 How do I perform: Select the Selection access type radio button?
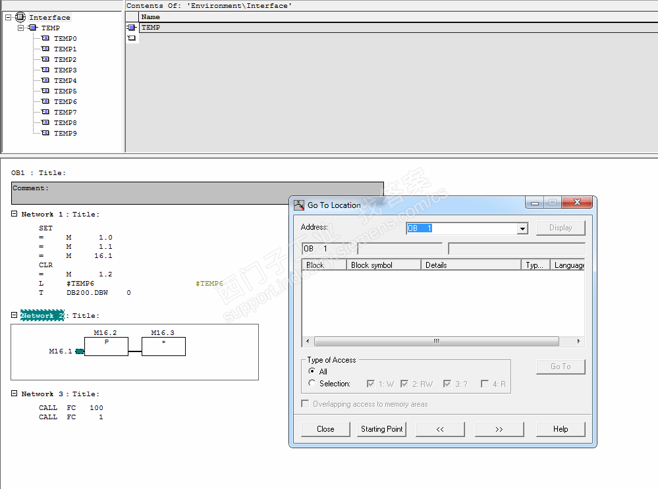[x=312, y=383]
